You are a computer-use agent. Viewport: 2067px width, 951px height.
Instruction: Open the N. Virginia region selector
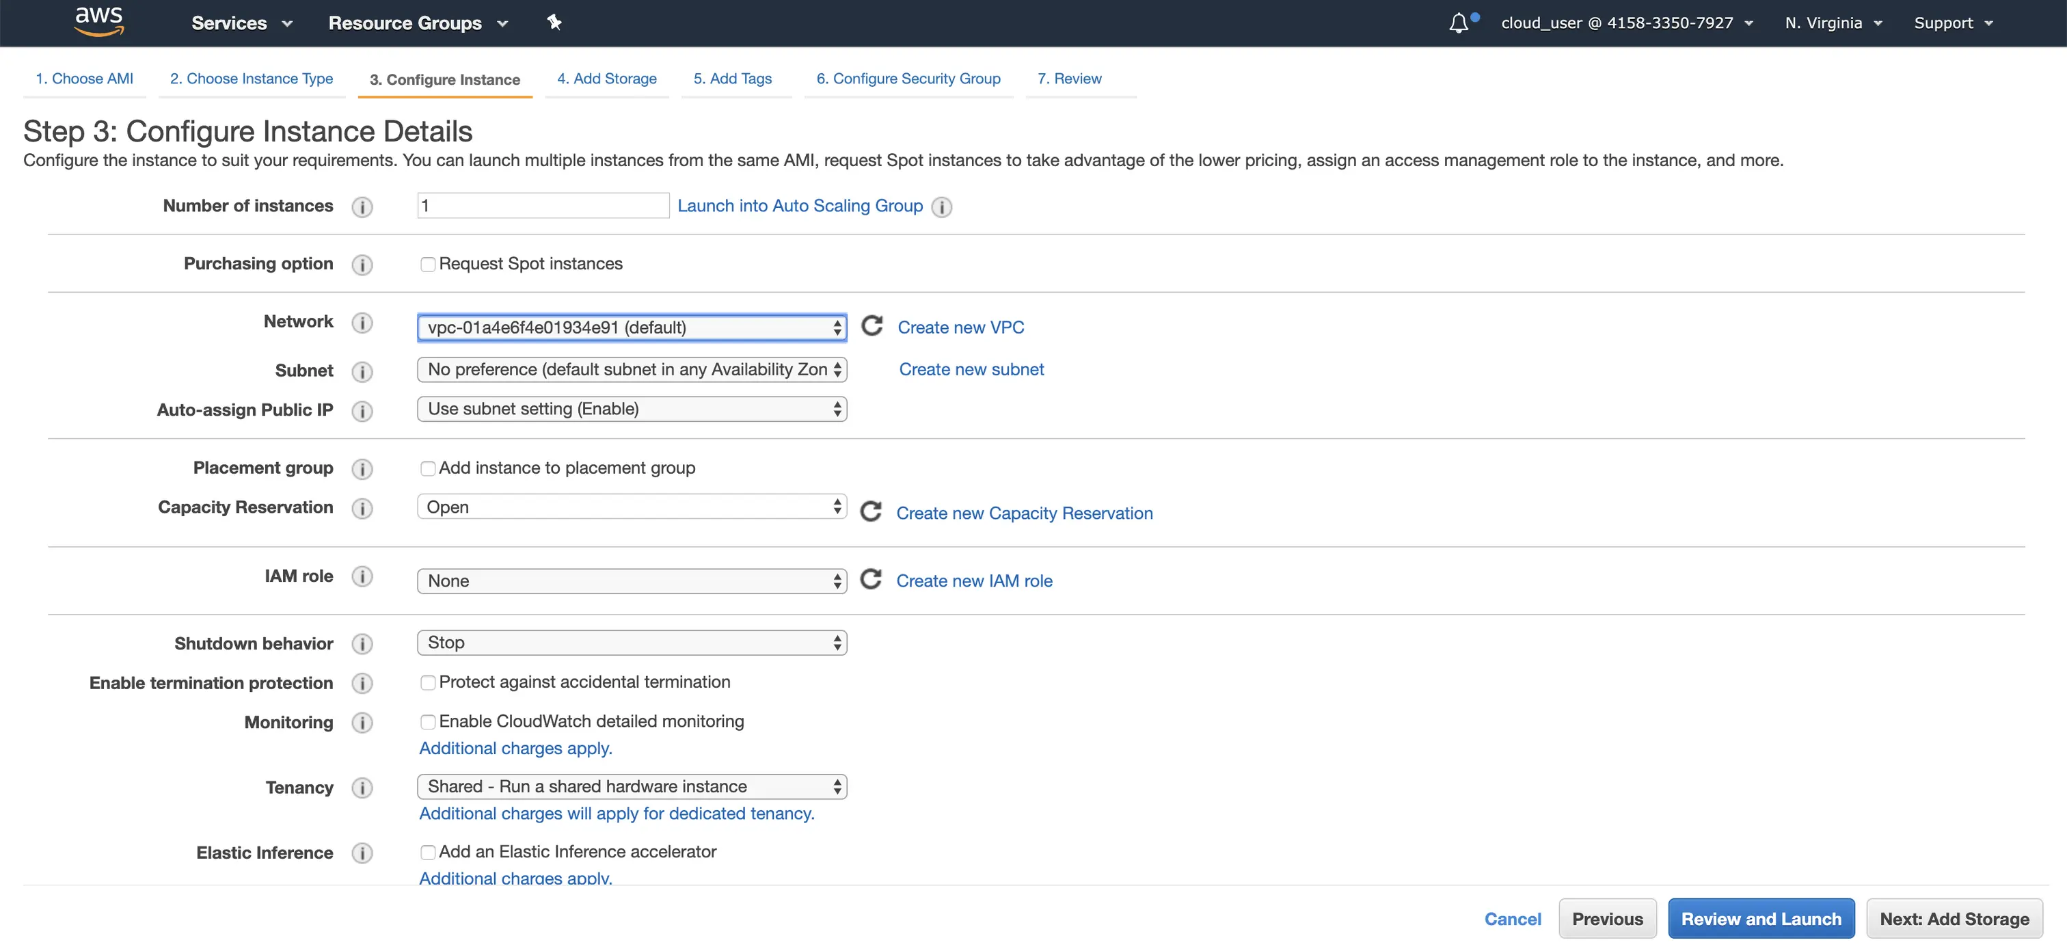[1833, 23]
